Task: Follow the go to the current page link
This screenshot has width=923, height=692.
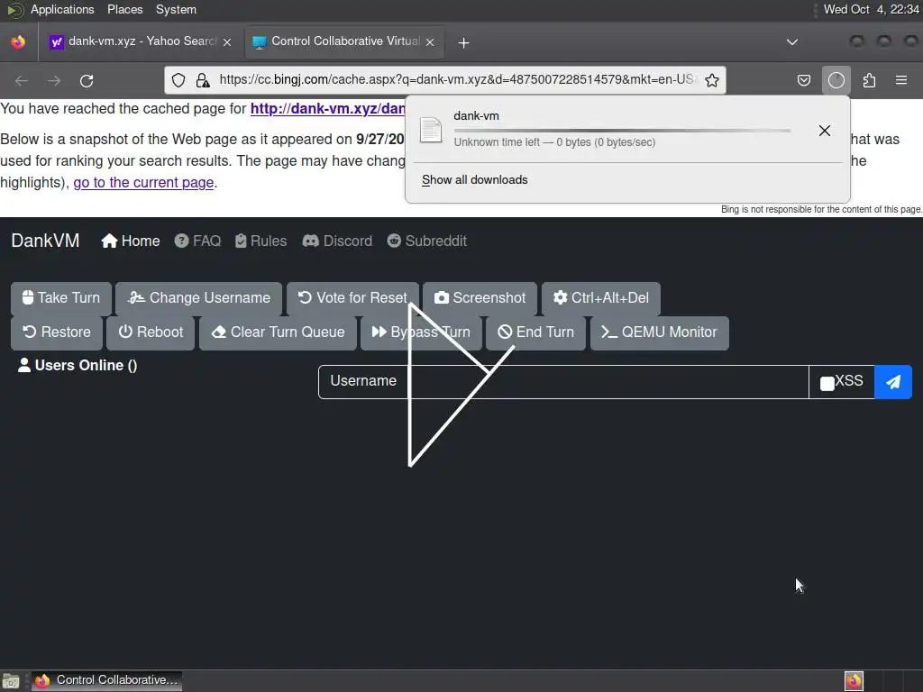Action: pos(143,182)
